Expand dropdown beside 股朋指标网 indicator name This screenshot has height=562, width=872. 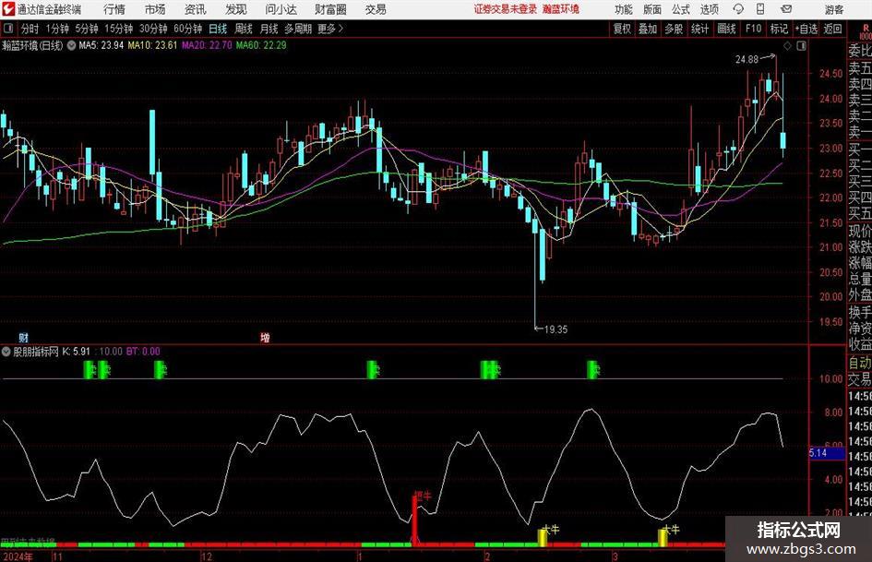point(6,351)
